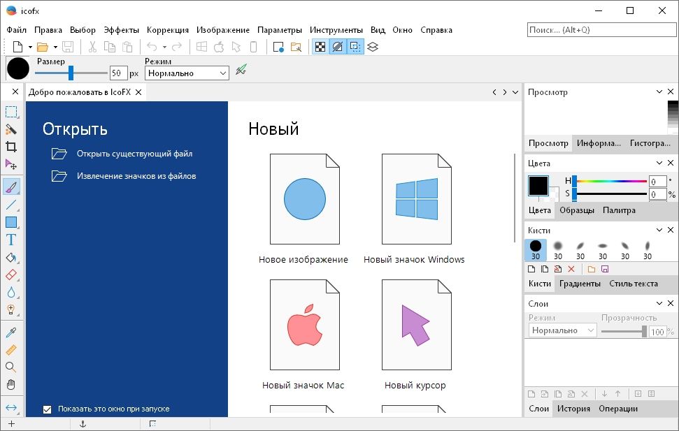Uncheck Показать это окно при запуске
Viewport: 679px width, 431px height.
47,409
